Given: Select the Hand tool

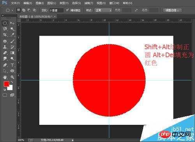Looking at the screenshot, I should (5, 77).
